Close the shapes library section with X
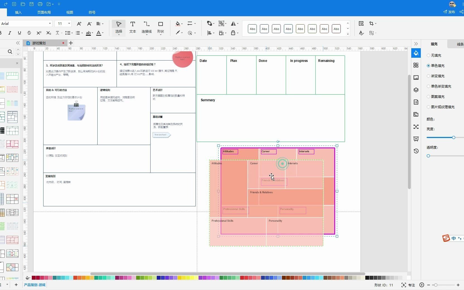 (x=17, y=63)
